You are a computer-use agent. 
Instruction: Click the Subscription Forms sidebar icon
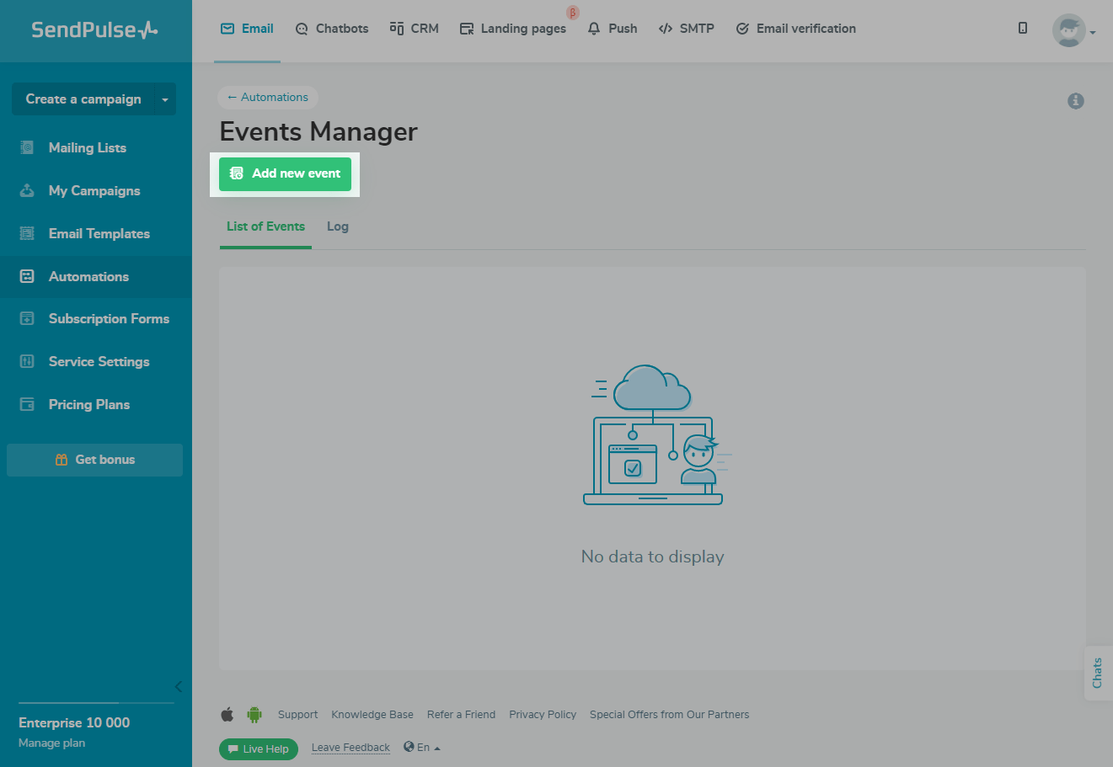(27, 319)
